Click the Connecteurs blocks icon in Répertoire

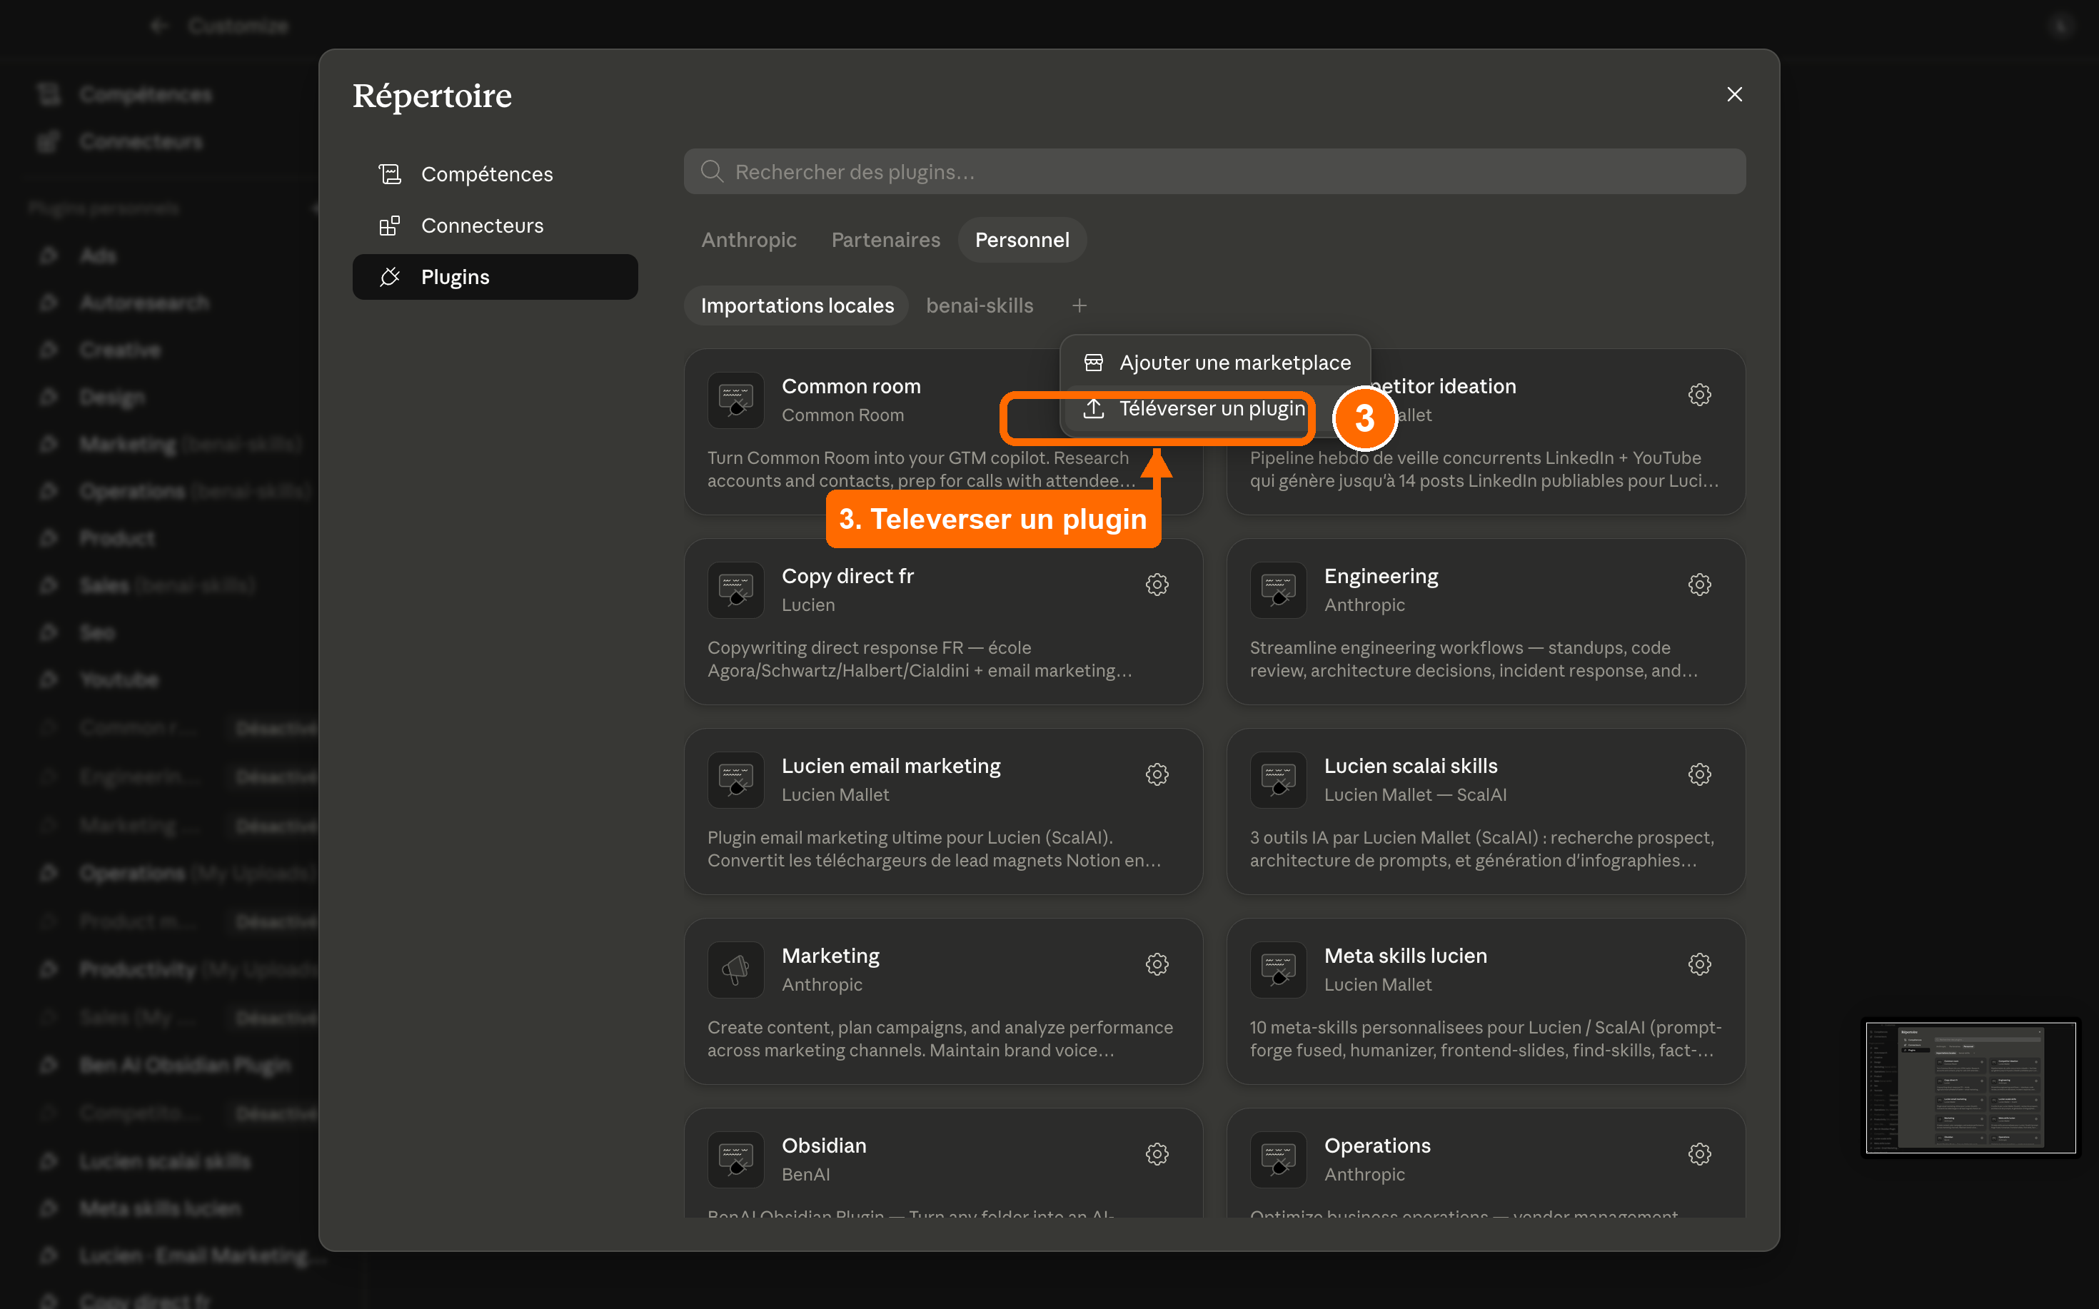pyautogui.click(x=390, y=225)
